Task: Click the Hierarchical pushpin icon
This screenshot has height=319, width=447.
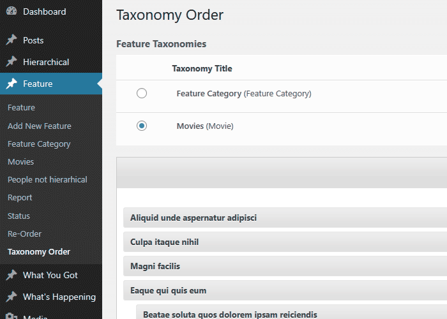Action: click(11, 62)
